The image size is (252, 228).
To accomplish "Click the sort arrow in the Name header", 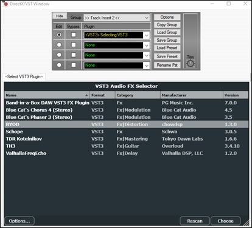I will 86,95.
